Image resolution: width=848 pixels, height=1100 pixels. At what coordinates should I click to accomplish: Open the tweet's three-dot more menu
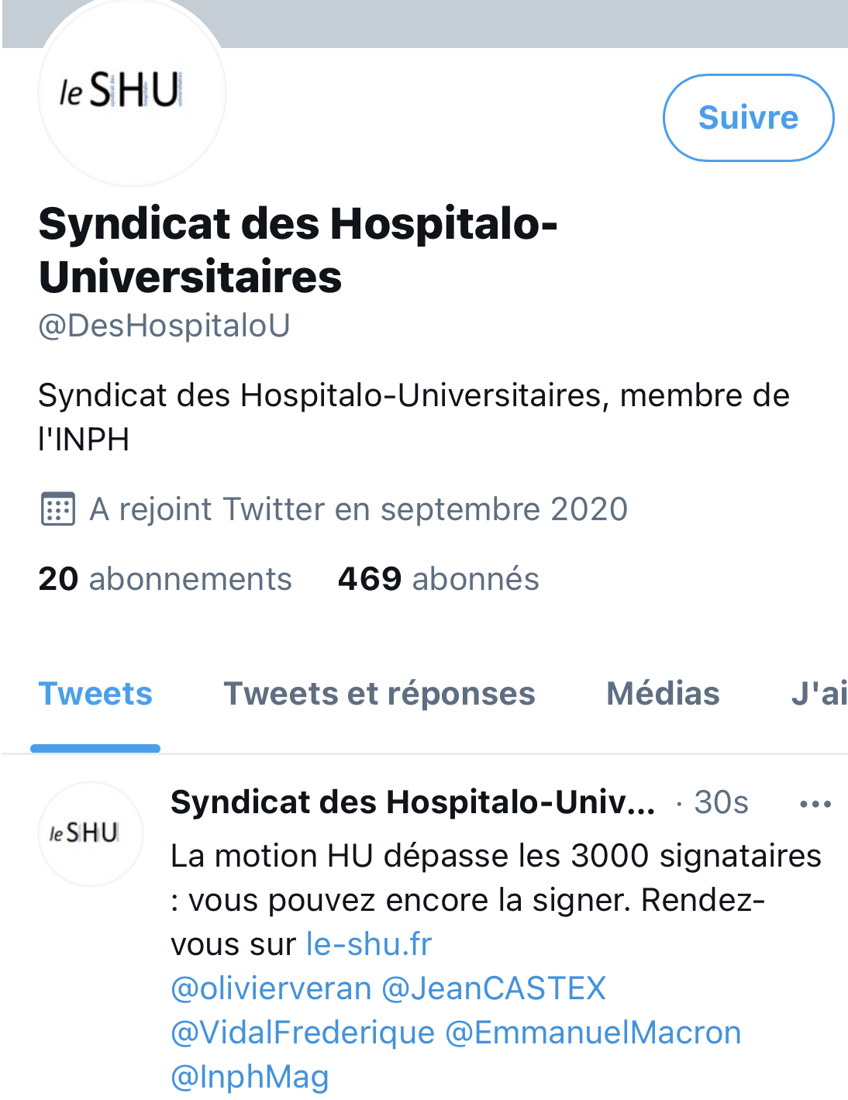coord(815,805)
